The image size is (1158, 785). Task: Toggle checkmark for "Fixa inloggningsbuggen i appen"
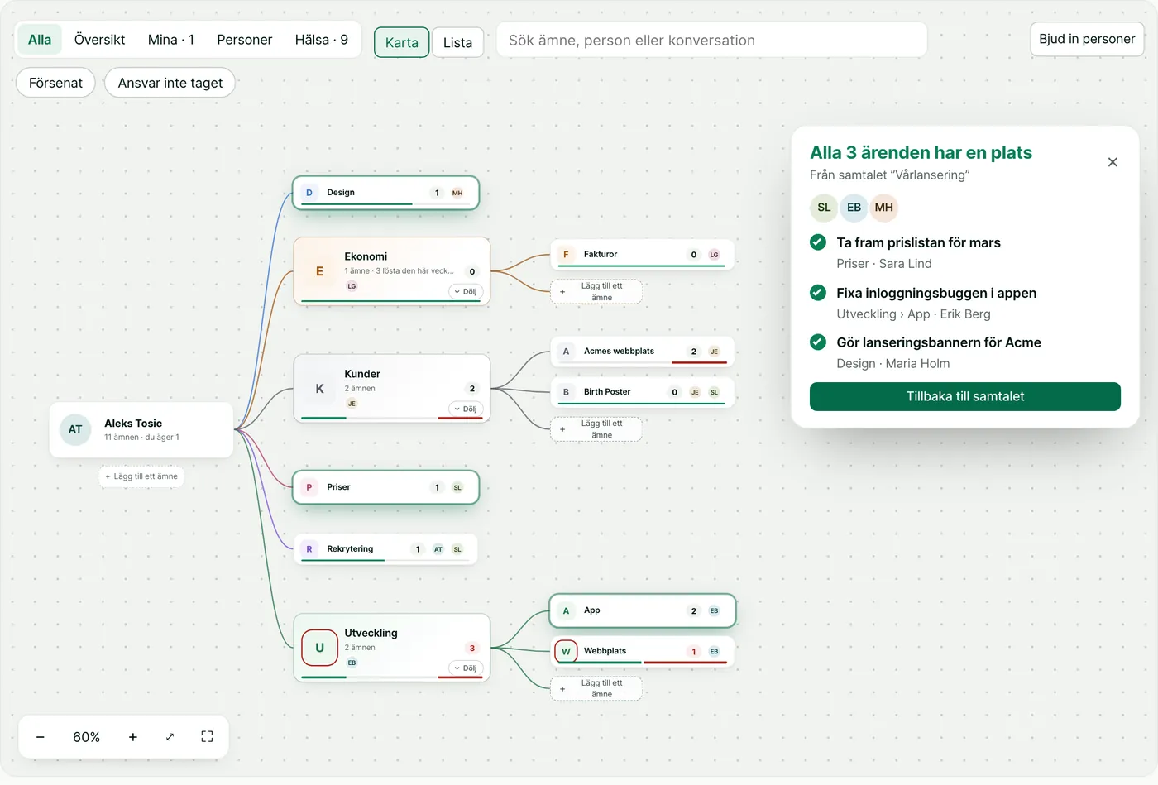coord(818,293)
